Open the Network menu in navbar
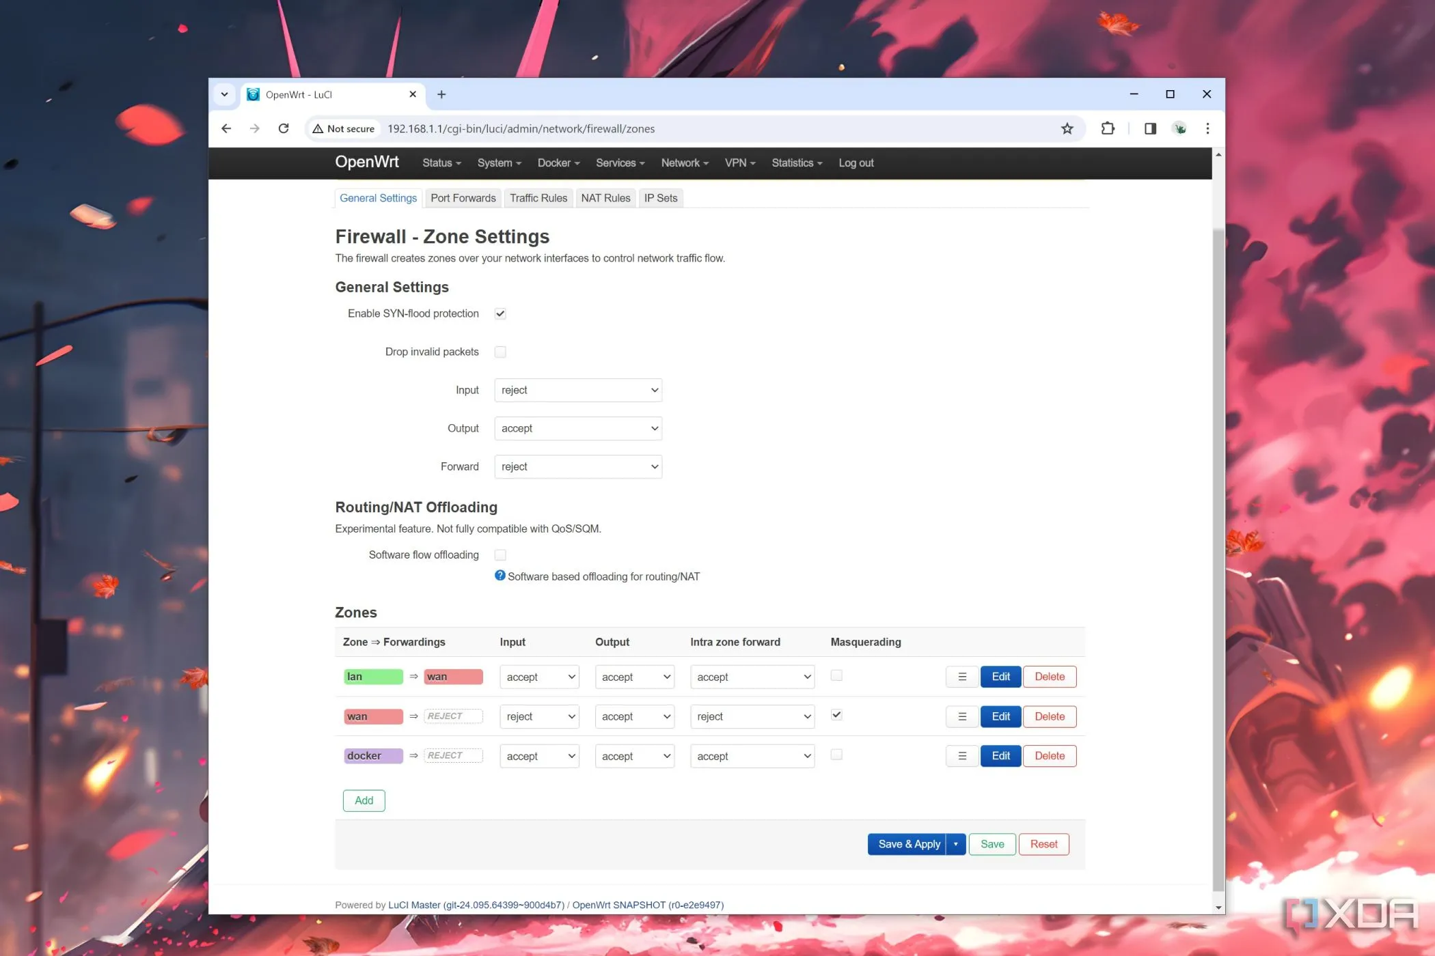Image resolution: width=1435 pixels, height=956 pixels. [x=684, y=163]
